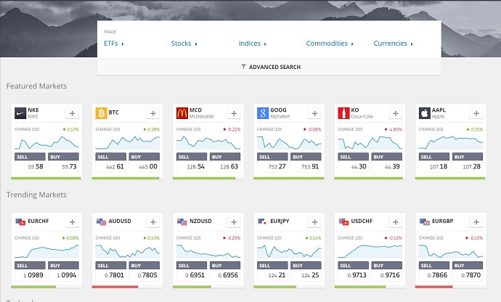The width and height of the screenshot is (501, 302).
Task: Add NKE to watchlist with plus button
Action: pyautogui.click(x=72, y=113)
